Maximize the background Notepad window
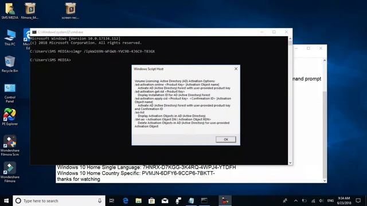The width and height of the screenshot is (367, 206). pyautogui.click(x=309, y=48)
